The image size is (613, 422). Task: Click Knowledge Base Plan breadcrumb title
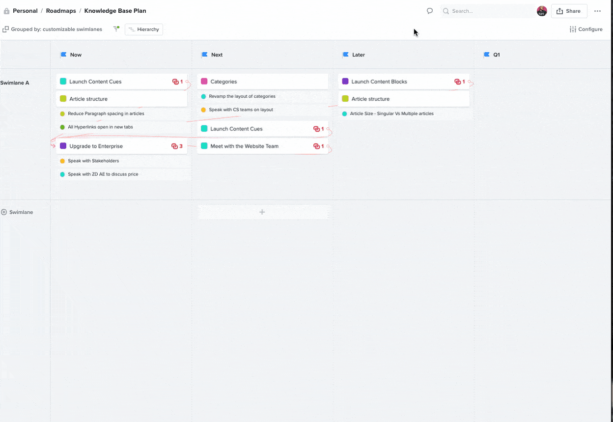(115, 11)
